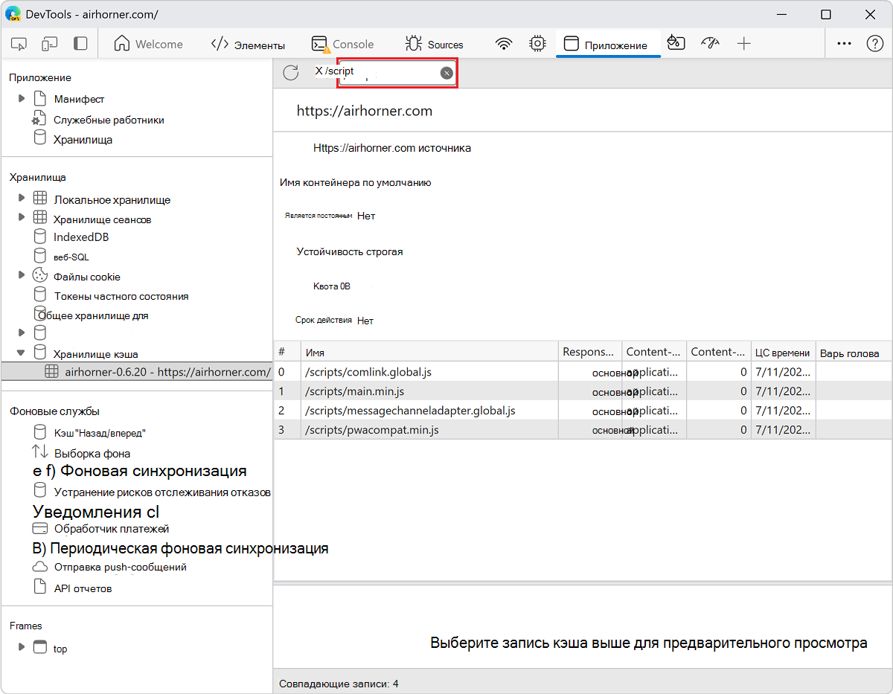Sort table by # column header
Screen dimensions: 893x694
[x=287, y=353]
